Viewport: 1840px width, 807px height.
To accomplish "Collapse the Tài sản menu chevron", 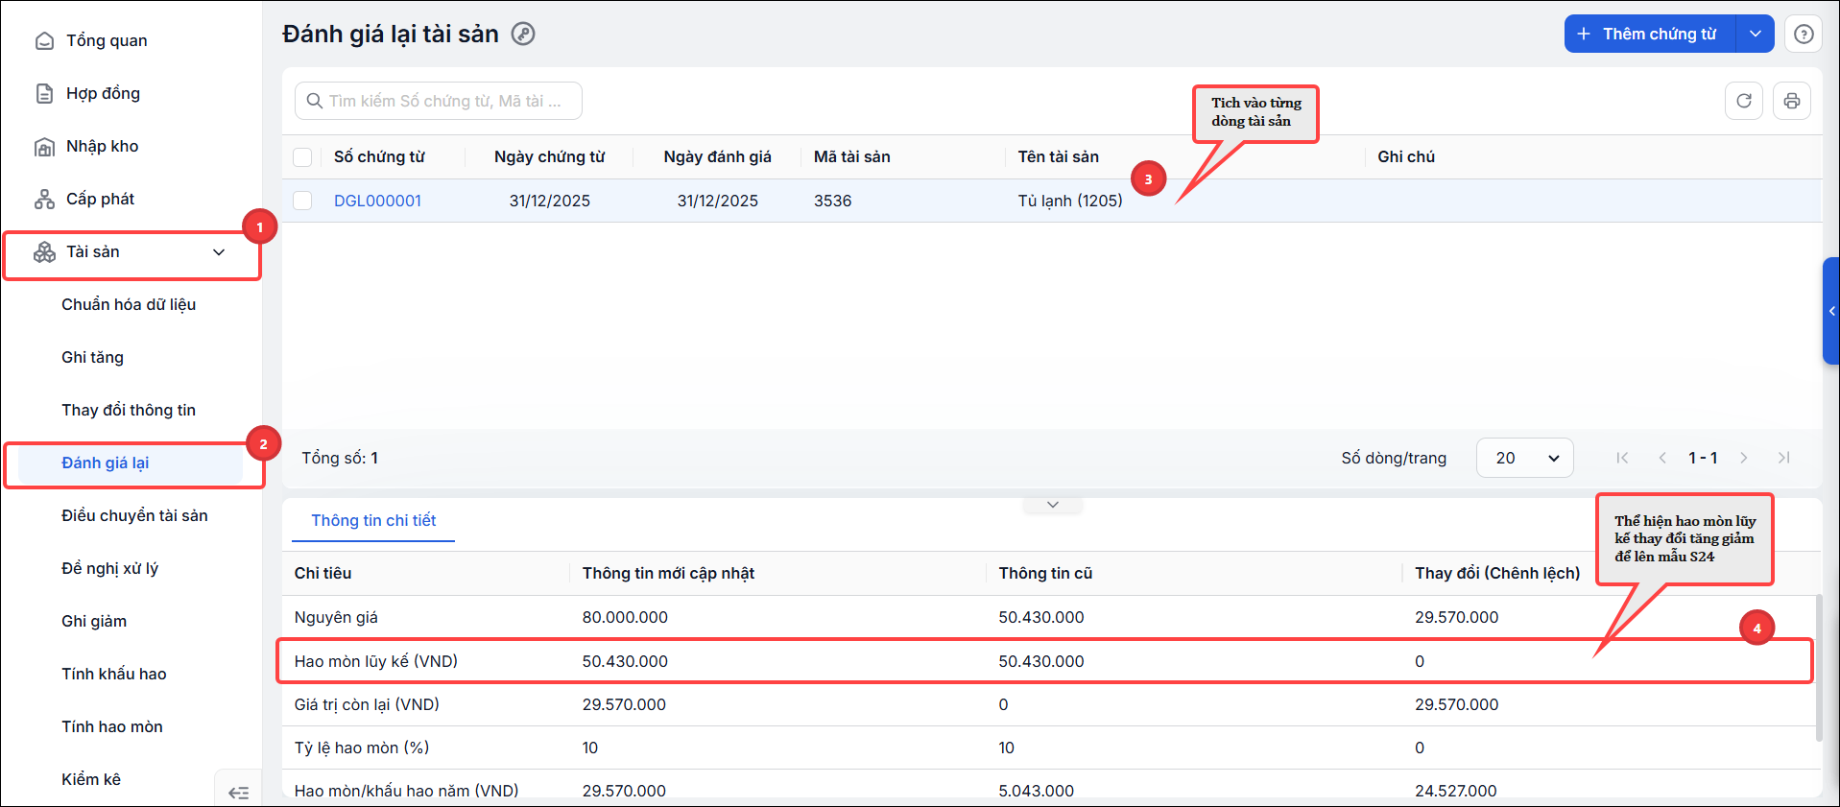I will point(219,252).
